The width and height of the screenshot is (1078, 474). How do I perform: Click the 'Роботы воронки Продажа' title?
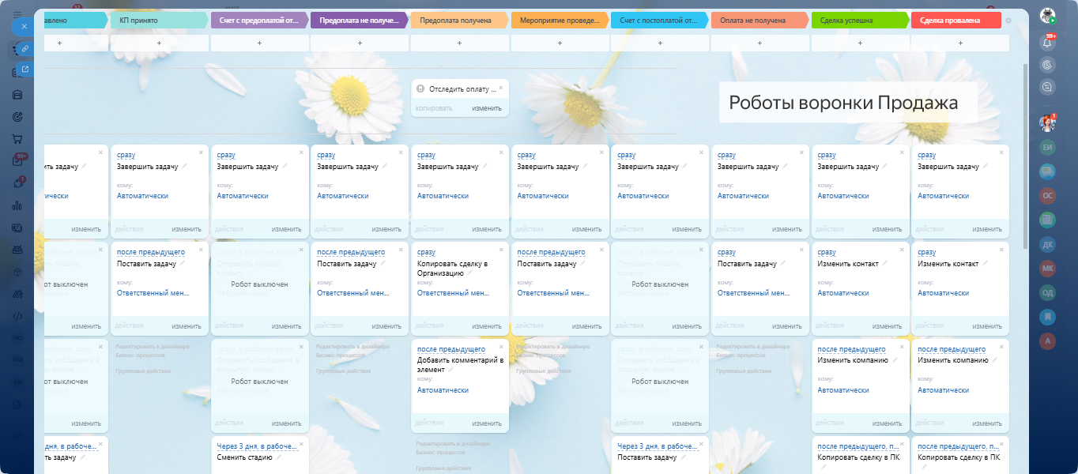click(843, 103)
